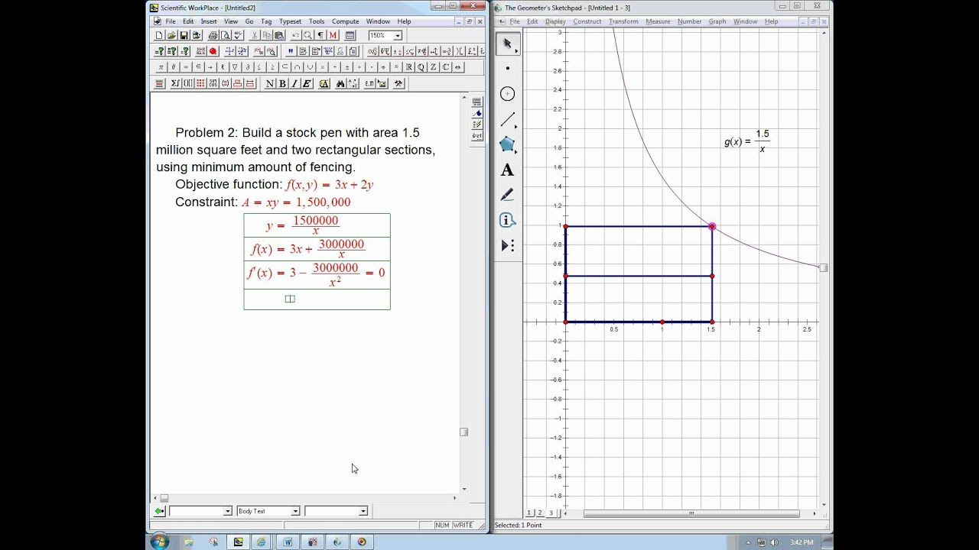Image resolution: width=979 pixels, height=550 pixels.
Task: Select the Straightedge line tool
Action: click(507, 120)
